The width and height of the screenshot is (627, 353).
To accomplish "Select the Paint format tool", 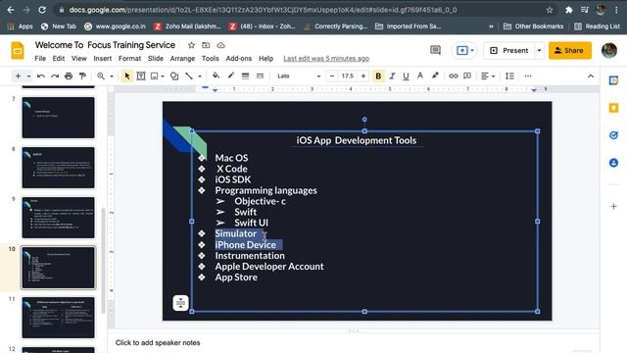I will [x=82, y=76].
